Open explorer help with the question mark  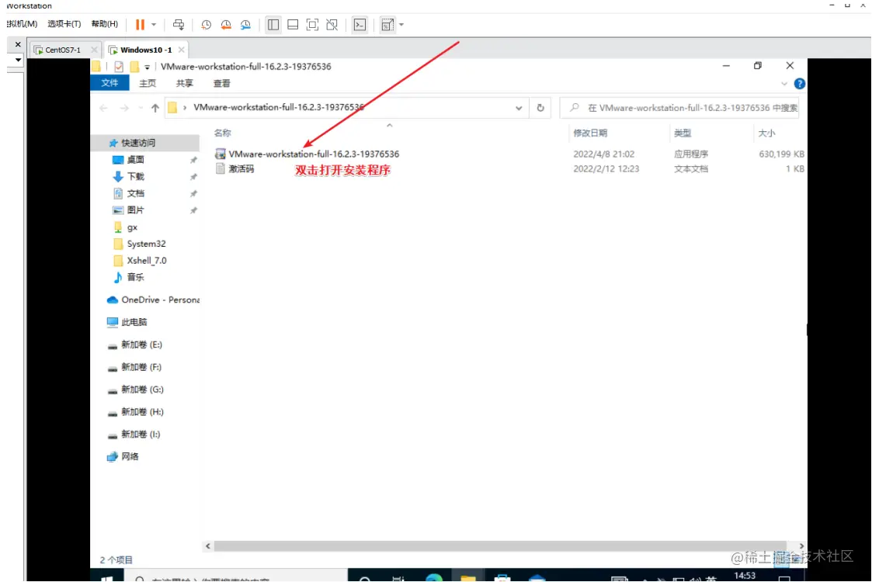[800, 83]
